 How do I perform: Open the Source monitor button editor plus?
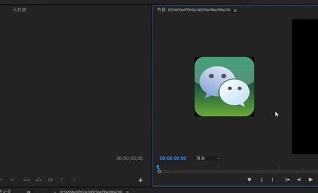point(140,180)
